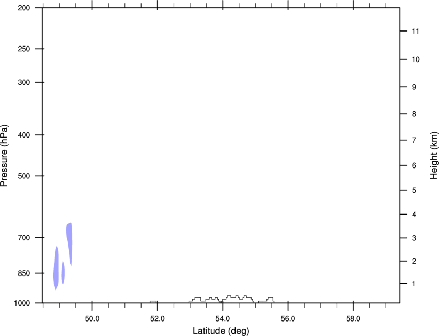
Task: Click the '11' height tick label
Action: point(415,31)
